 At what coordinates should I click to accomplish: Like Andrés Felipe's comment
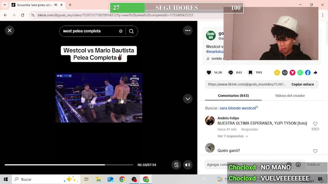pyautogui.click(x=315, y=124)
